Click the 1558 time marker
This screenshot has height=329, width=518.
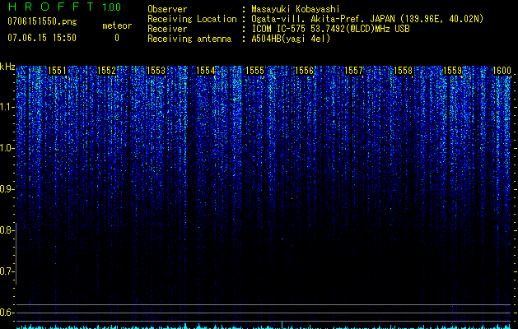(x=403, y=71)
